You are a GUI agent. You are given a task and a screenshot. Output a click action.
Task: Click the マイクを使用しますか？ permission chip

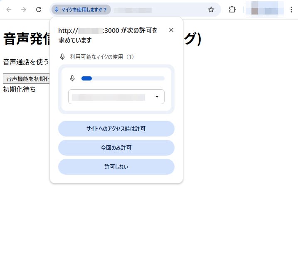point(81,10)
